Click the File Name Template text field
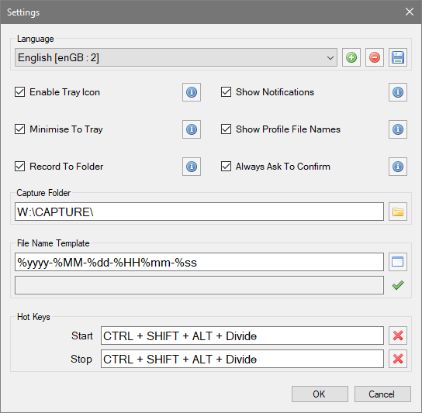Image resolution: width=422 pixels, height=413 pixels. (x=199, y=262)
